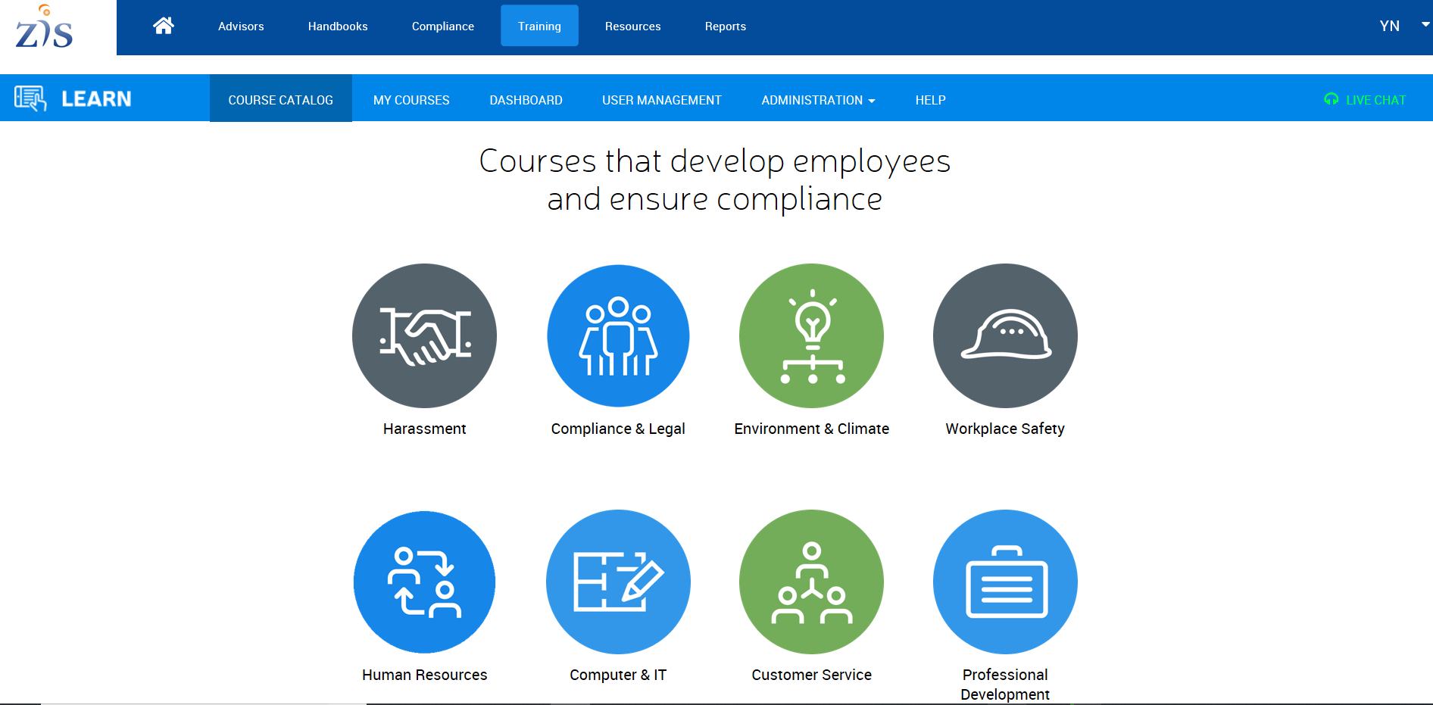Open the Harassment handshake course icon
This screenshot has height=705, width=1433.
tap(424, 335)
